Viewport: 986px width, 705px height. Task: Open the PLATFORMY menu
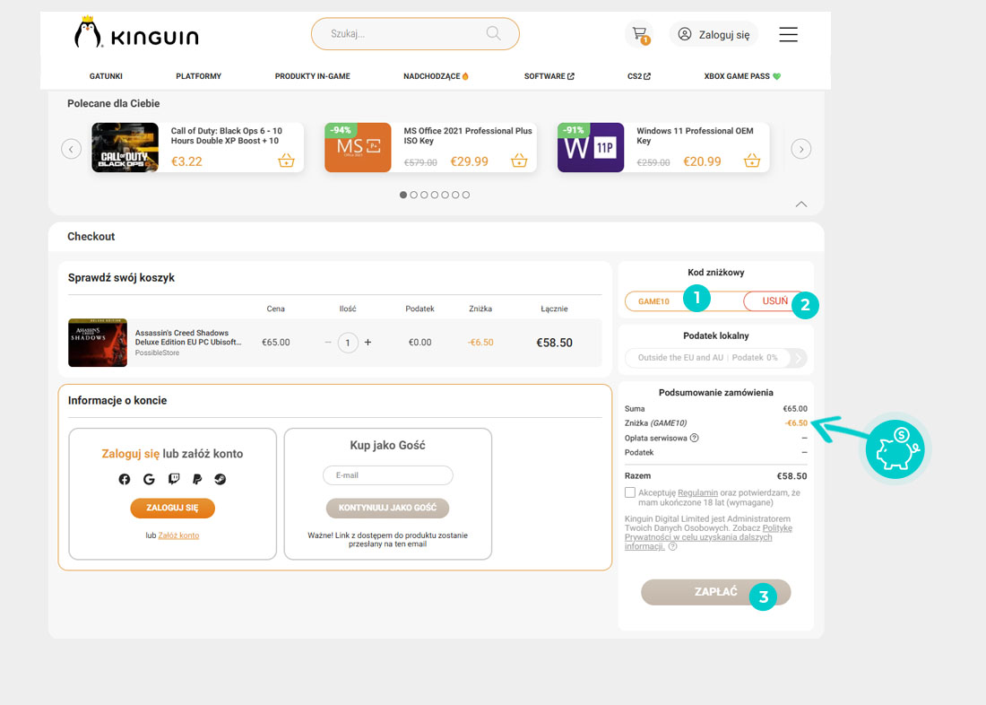click(x=199, y=76)
